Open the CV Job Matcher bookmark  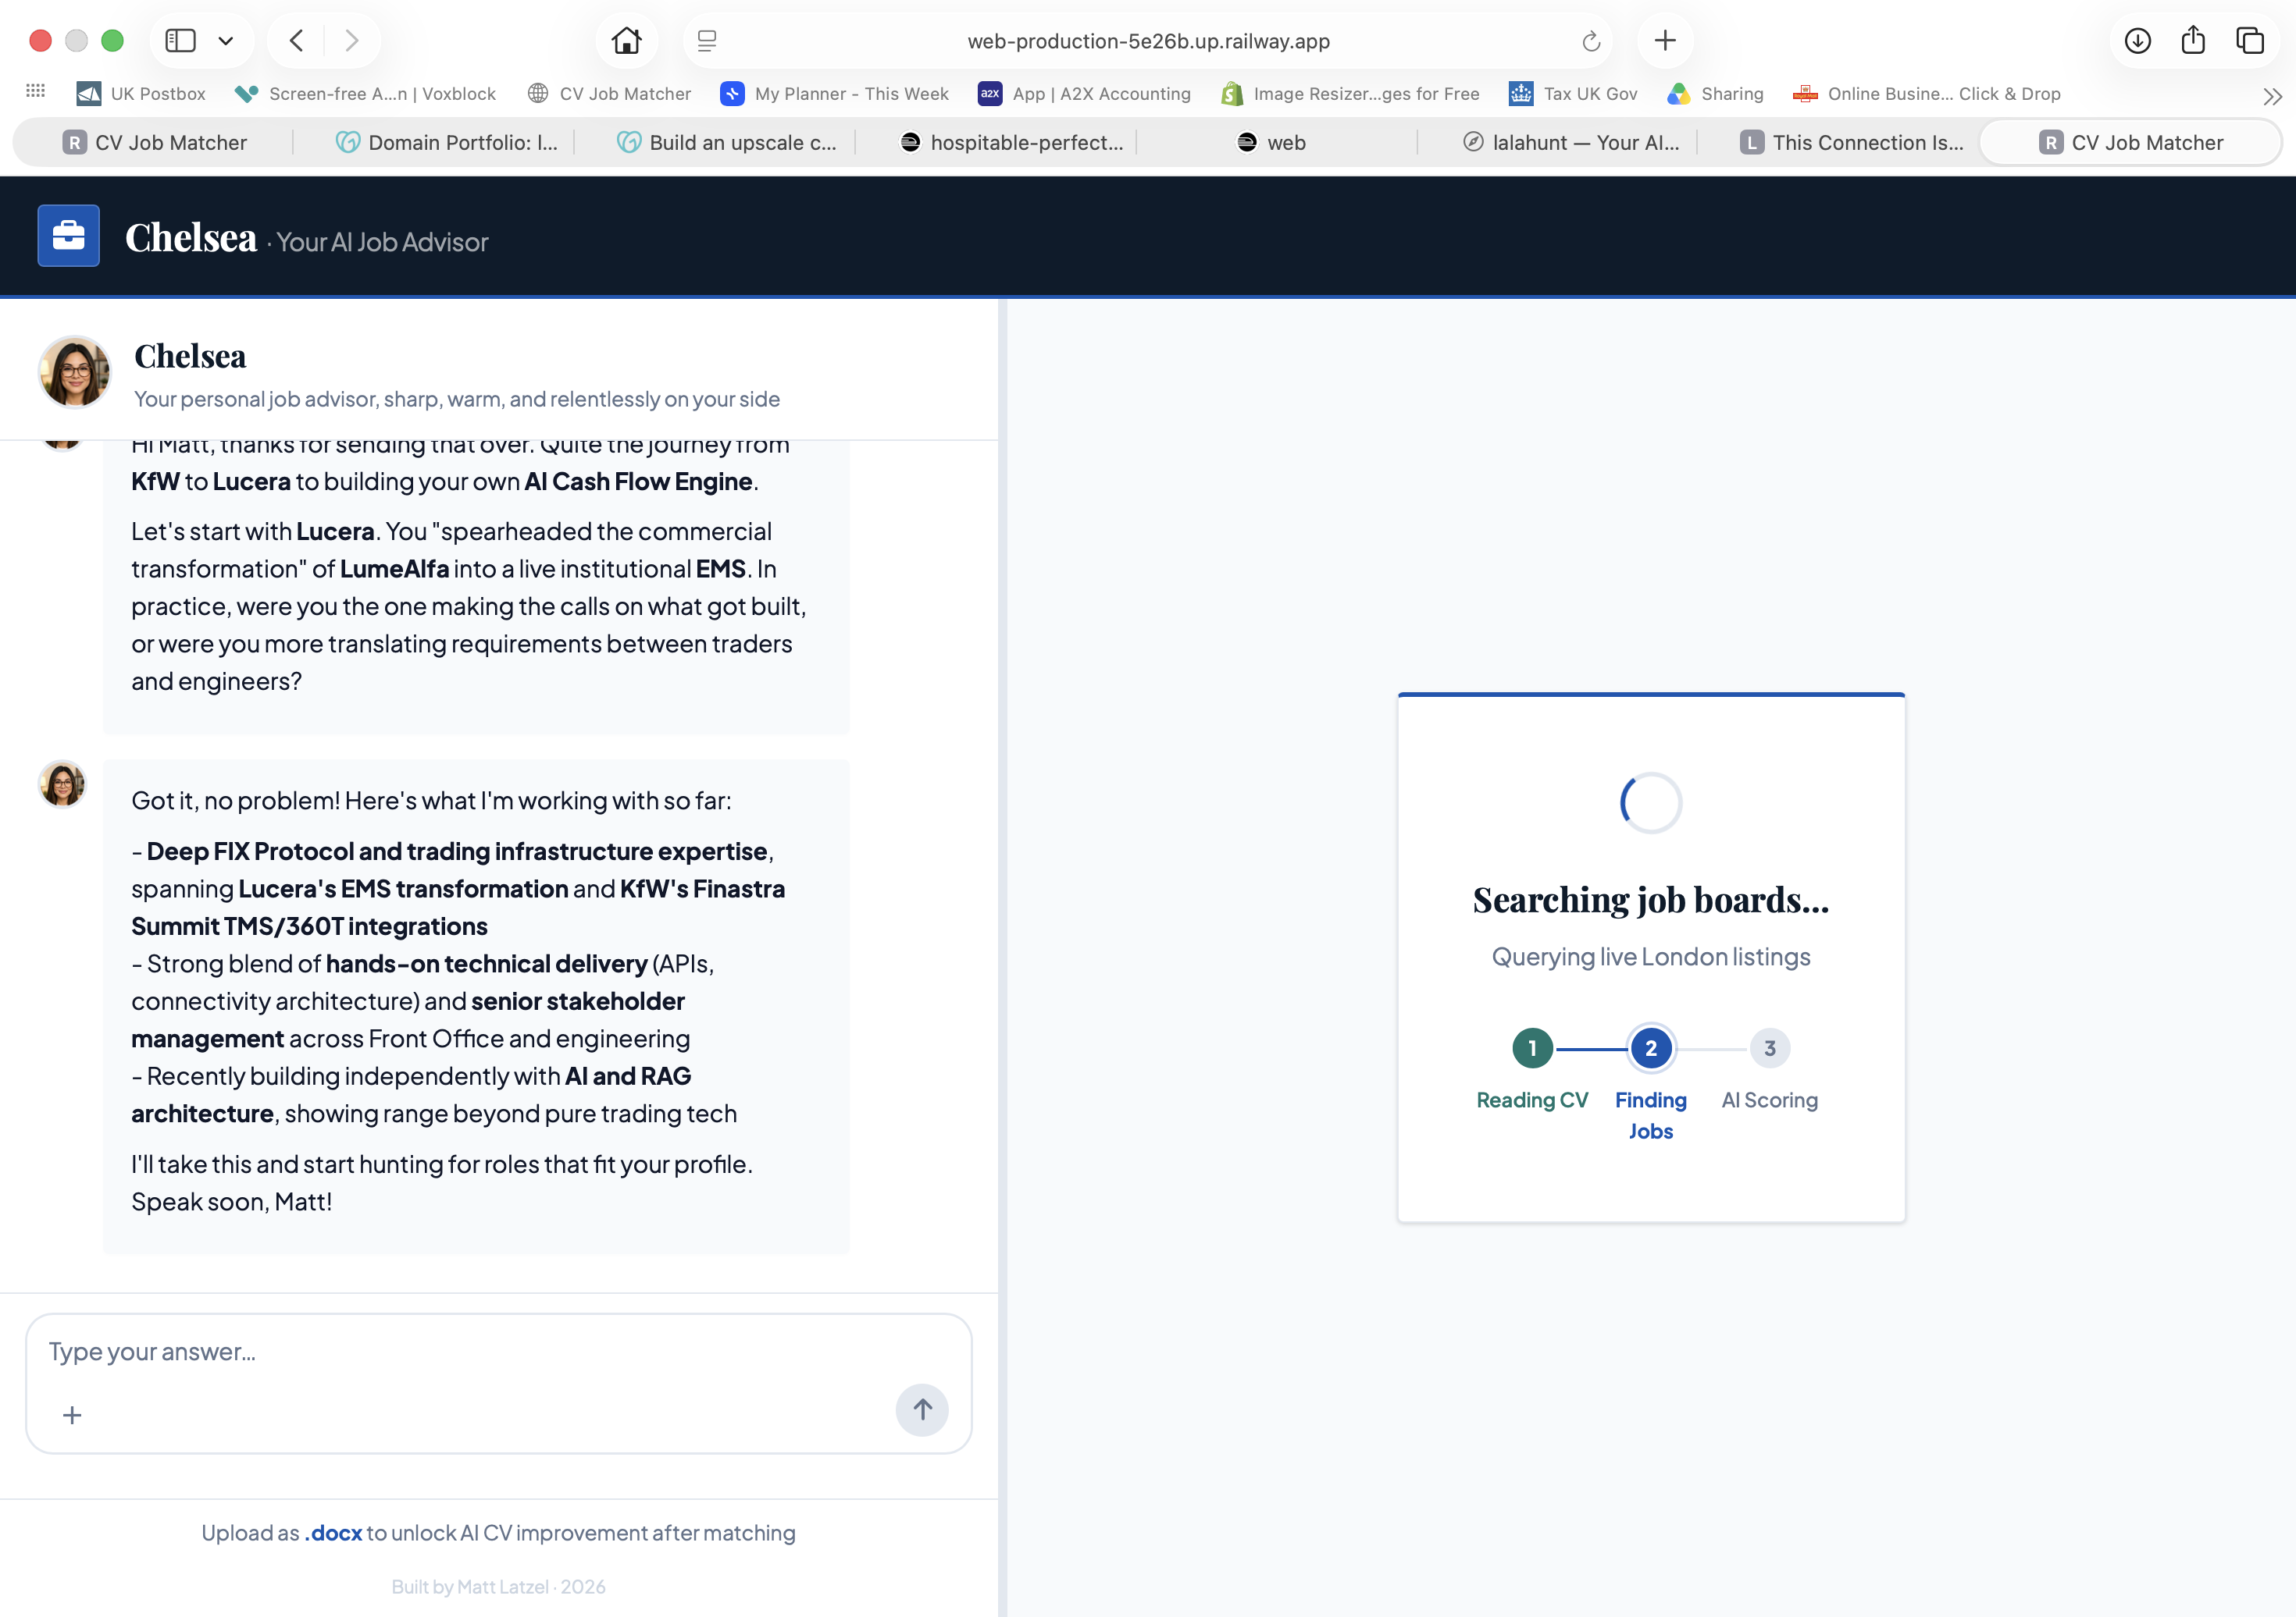[609, 94]
